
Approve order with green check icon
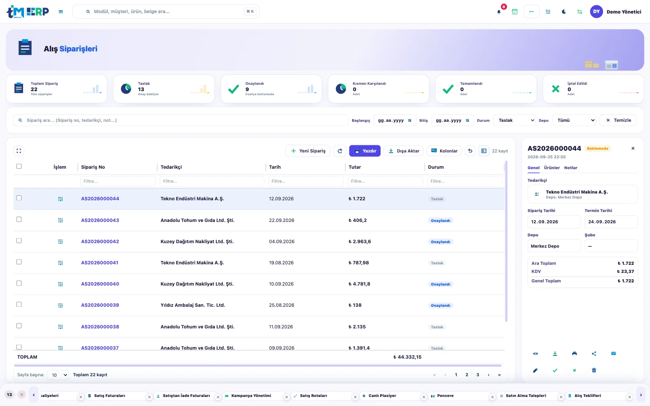click(x=555, y=370)
